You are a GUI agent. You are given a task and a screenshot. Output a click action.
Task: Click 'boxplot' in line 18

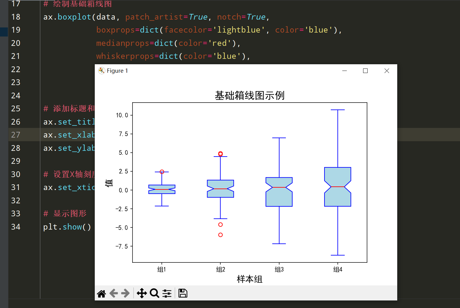pos(74,17)
